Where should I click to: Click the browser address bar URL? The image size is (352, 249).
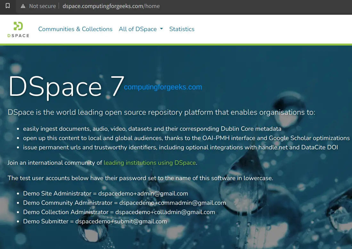pyautogui.click(x=111, y=6)
